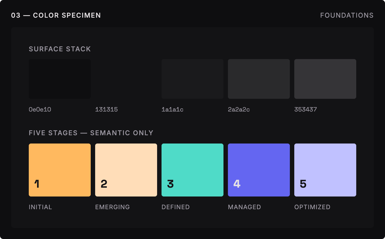Pick the teal Defined stage swatch
385x239 pixels.
[192, 170]
